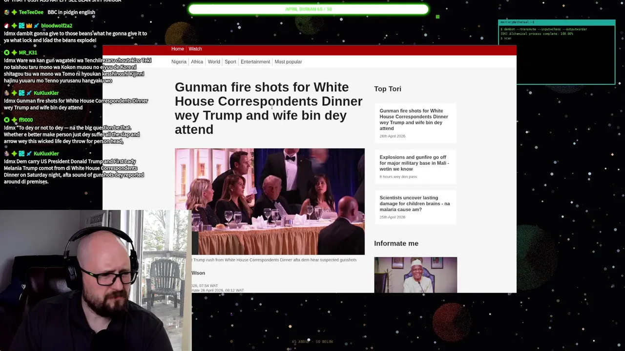Click the username MR_K31 in chat
The image size is (625, 351).
28,53
